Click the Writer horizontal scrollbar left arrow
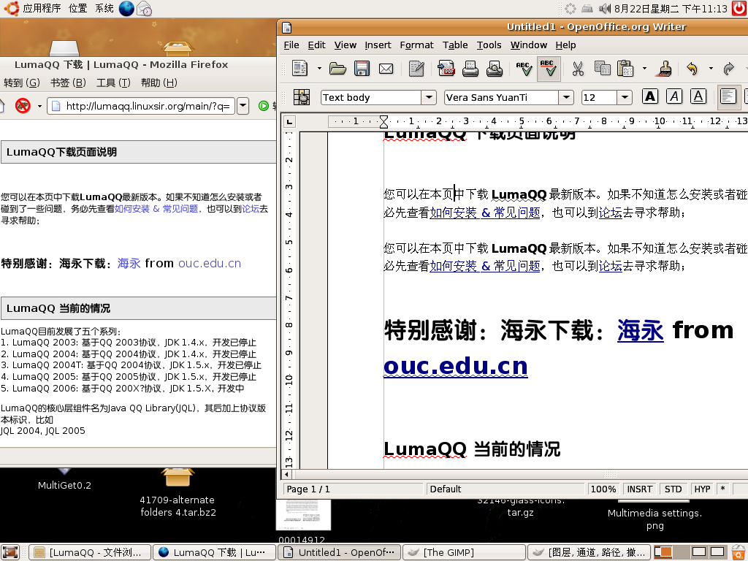The height and width of the screenshot is (561, 748). point(286,474)
